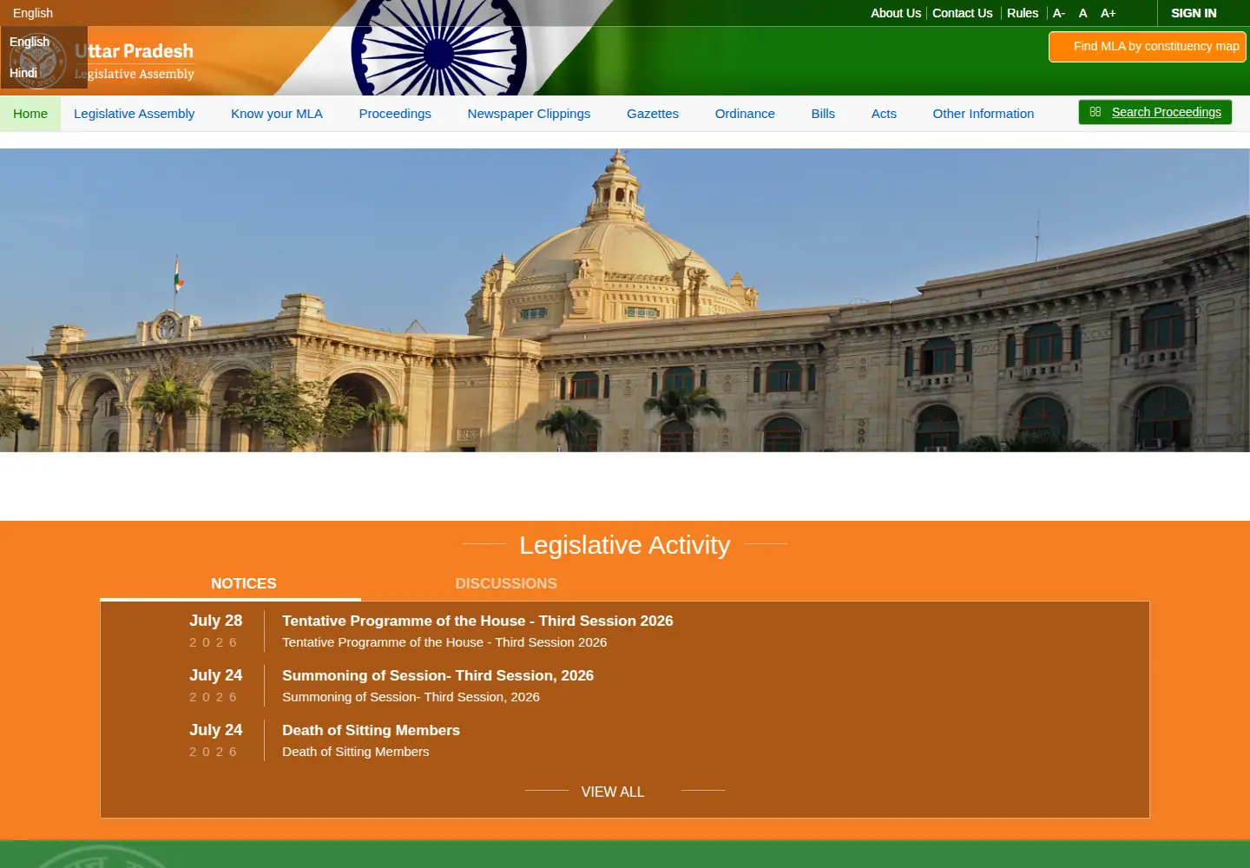Open the Know your MLA menu
1250x868 pixels.
[x=277, y=114]
